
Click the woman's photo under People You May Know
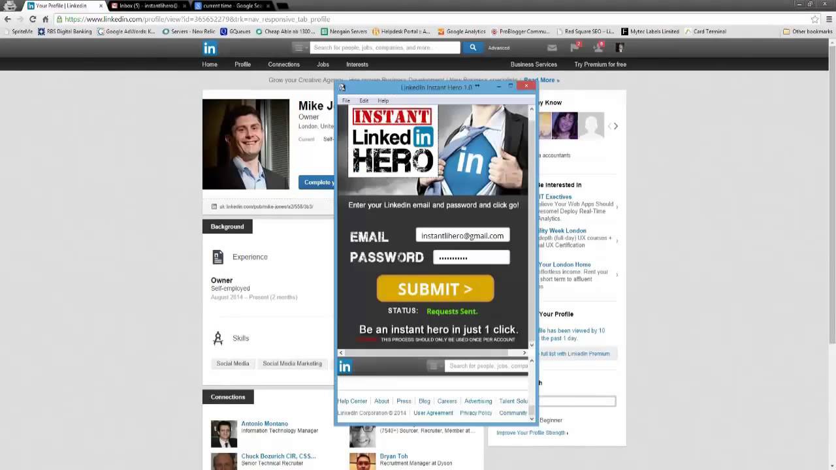point(564,126)
